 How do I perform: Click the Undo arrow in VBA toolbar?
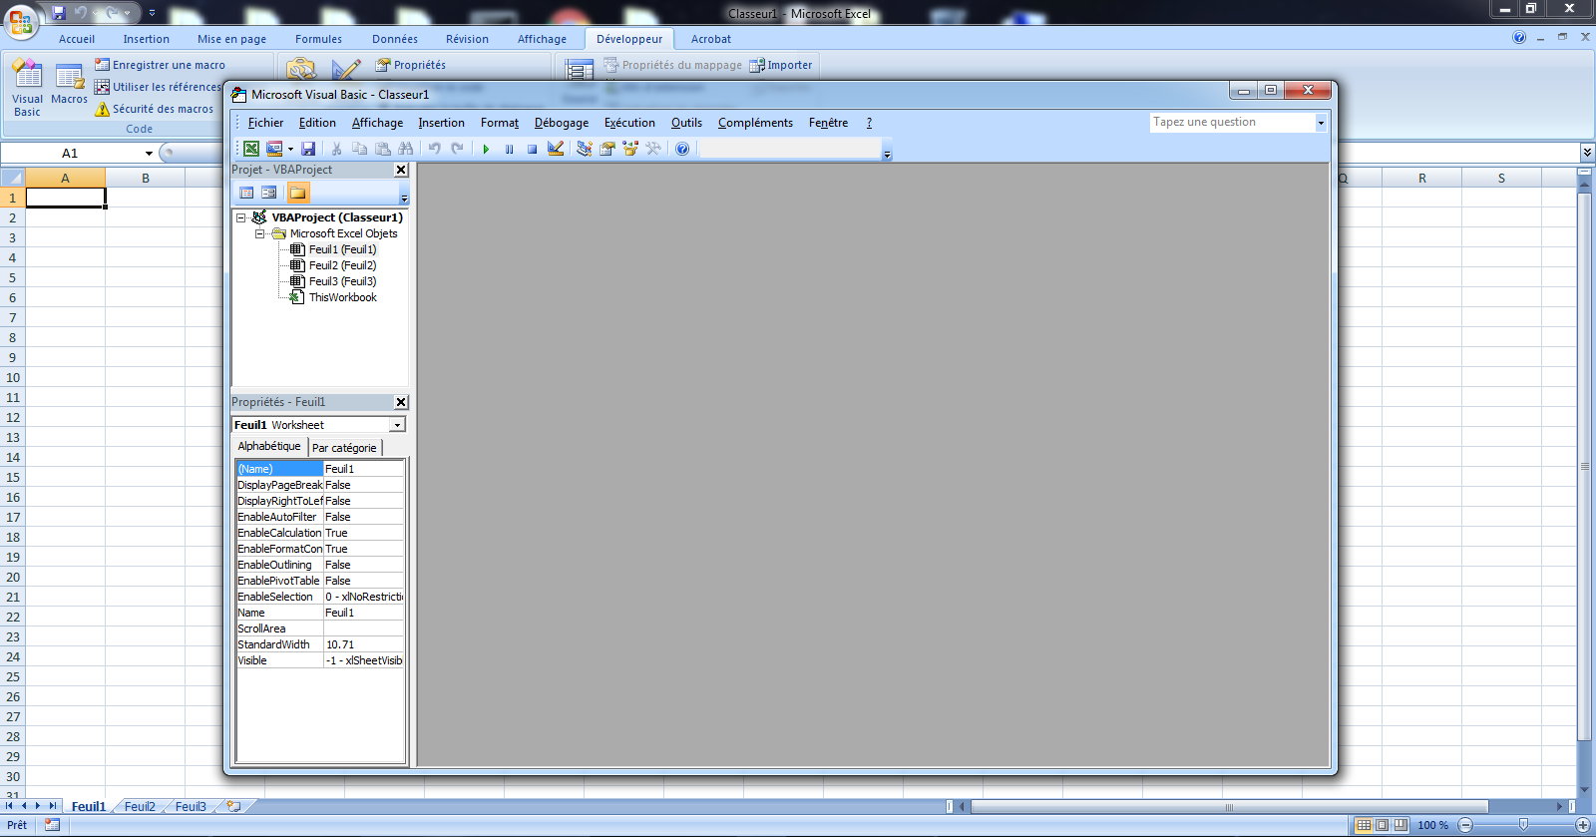click(434, 149)
